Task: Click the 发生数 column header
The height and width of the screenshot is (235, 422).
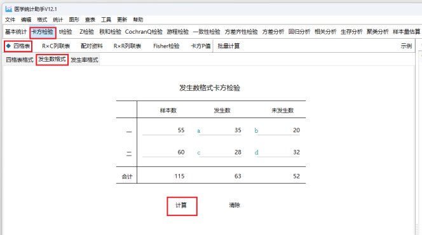Action: pos(222,111)
